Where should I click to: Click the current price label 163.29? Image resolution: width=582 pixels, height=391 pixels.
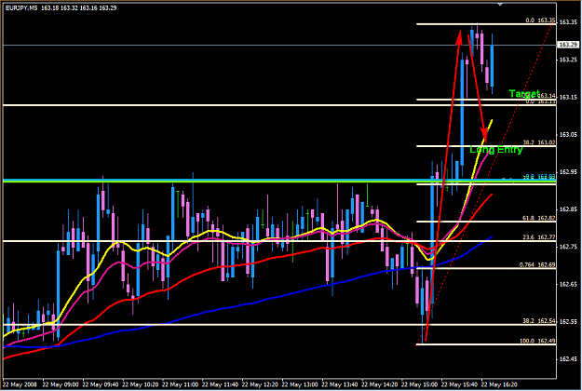pyautogui.click(x=568, y=45)
